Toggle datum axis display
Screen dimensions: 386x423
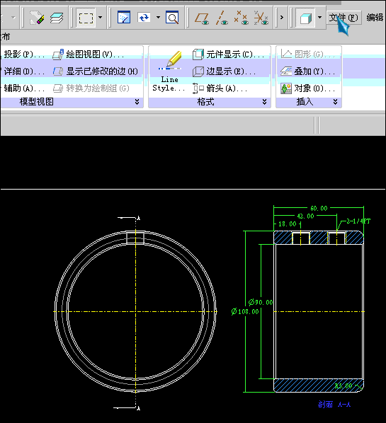point(222,18)
